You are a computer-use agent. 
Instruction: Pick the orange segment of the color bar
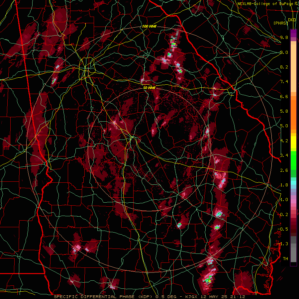pos(293,113)
